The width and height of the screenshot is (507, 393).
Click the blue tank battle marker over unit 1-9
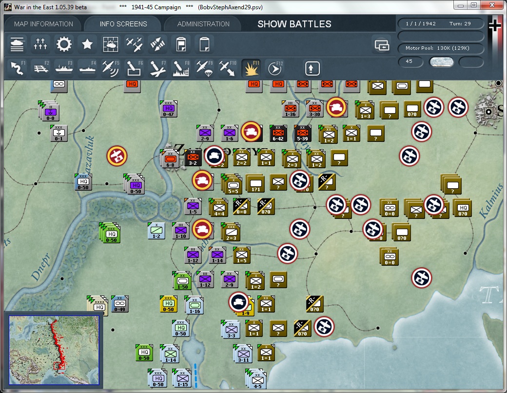[239, 302]
